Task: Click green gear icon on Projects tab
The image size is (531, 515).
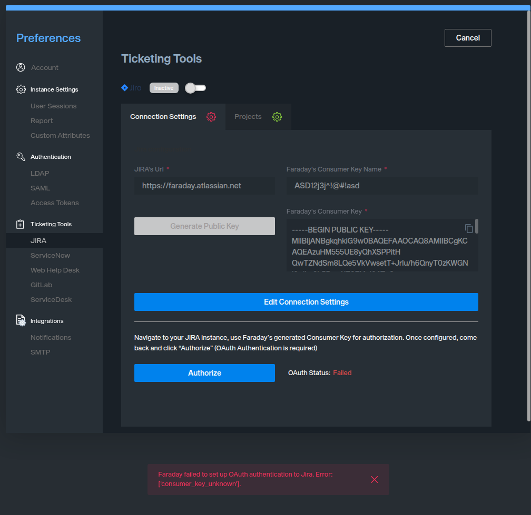Action: pos(277,117)
